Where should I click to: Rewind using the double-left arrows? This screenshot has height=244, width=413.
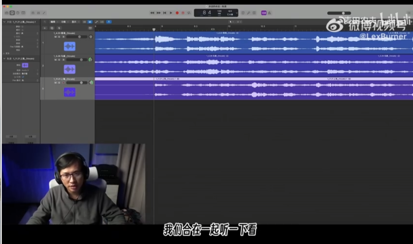[x=152, y=13]
